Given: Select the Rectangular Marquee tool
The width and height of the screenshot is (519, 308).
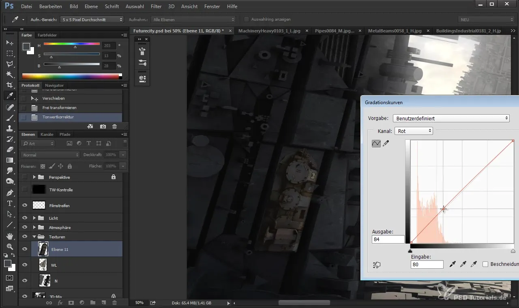Looking at the screenshot, I should [x=10, y=53].
